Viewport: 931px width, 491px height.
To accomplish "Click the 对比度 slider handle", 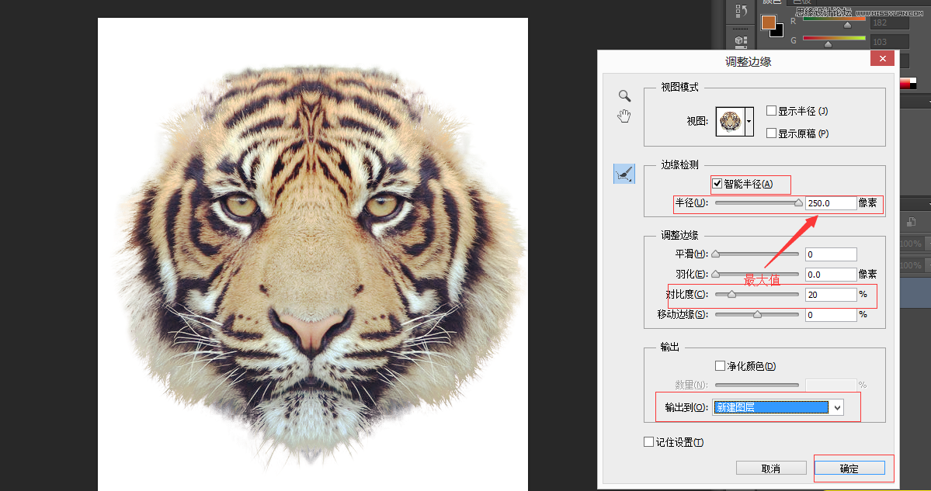I will tap(731, 294).
